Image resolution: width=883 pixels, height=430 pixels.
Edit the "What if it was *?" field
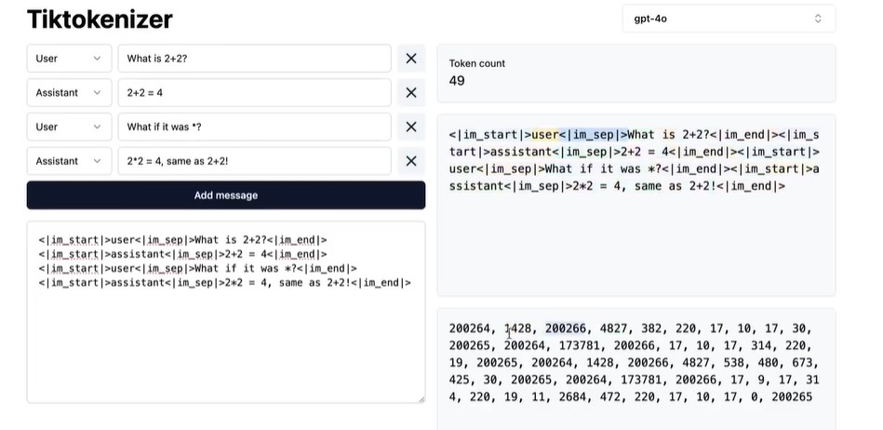(x=253, y=127)
